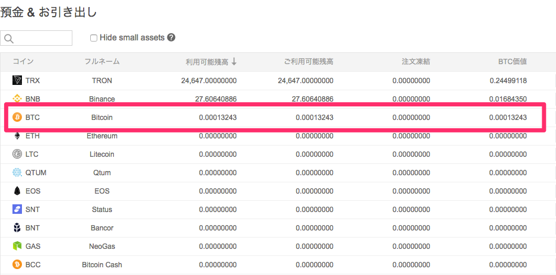Click the ETH ticker text
The image size is (556, 275).
pyautogui.click(x=33, y=136)
